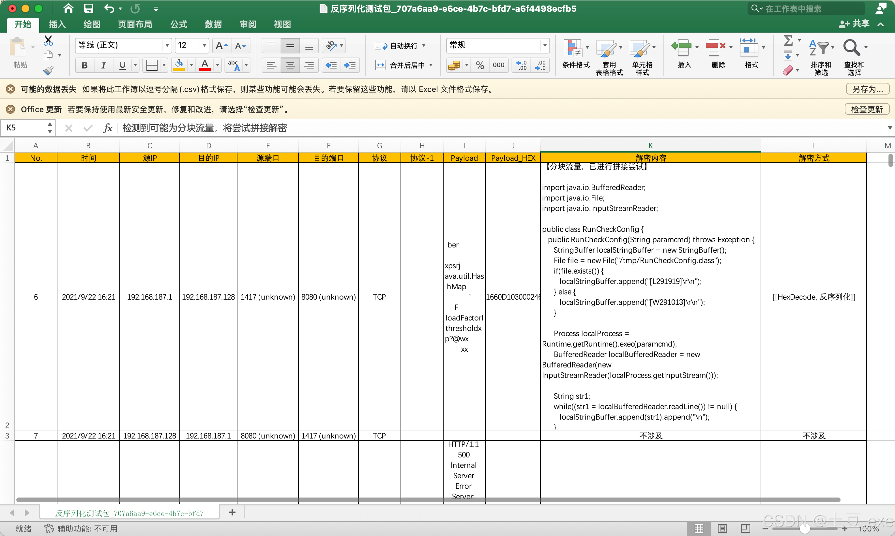Expand the formula bar chevron
Viewport: 895px width, 536px height.
coord(889,128)
